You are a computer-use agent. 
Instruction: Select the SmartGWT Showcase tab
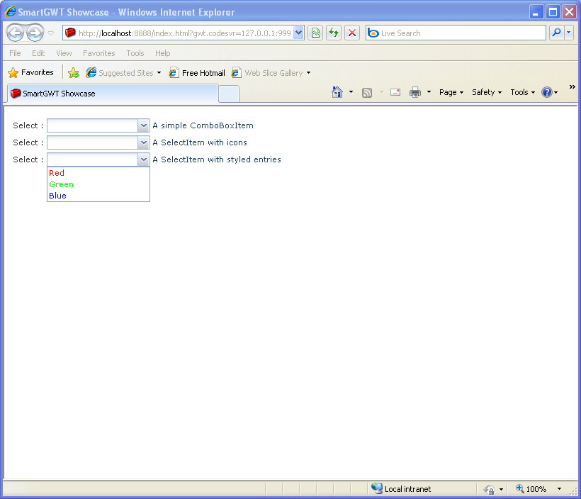[x=113, y=94]
